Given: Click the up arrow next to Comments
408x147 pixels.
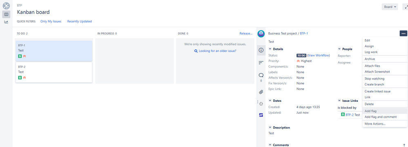Looking at the screenshot, I should coord(404,145).
